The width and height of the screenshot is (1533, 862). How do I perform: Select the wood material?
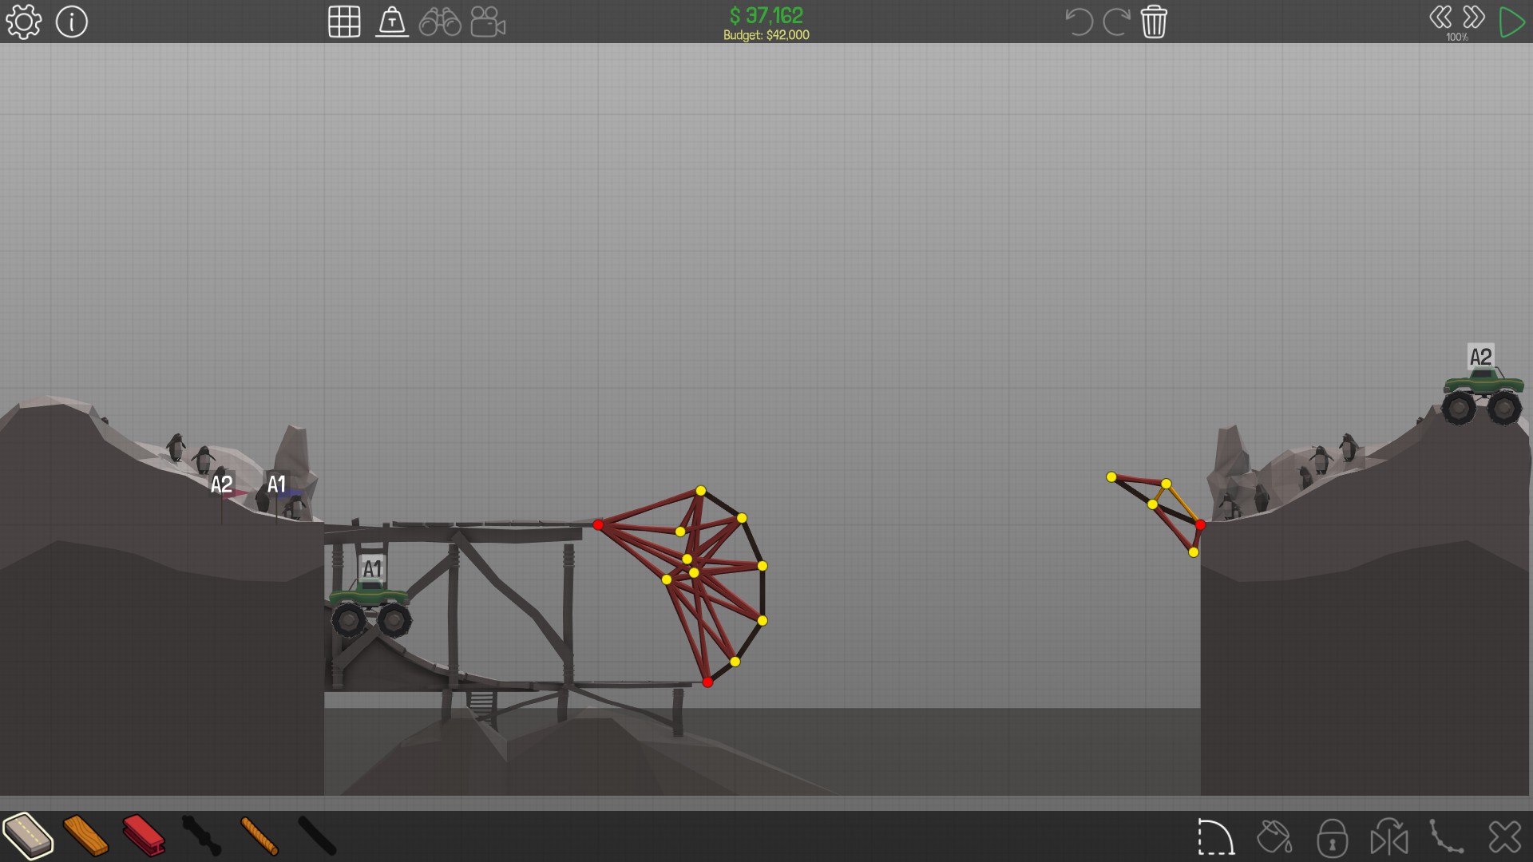tap(85, 836)
